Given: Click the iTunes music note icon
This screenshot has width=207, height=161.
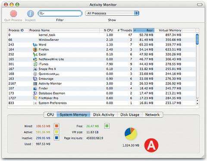Looking at the screenshot, I should pyautogui.click(x=35, y=64).
